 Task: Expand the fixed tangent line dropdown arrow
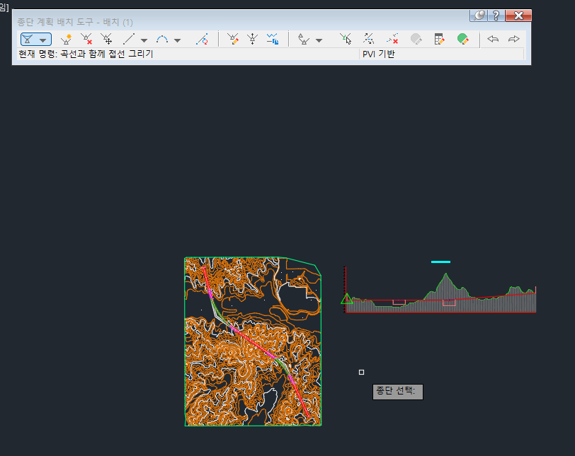coord(144,40)
